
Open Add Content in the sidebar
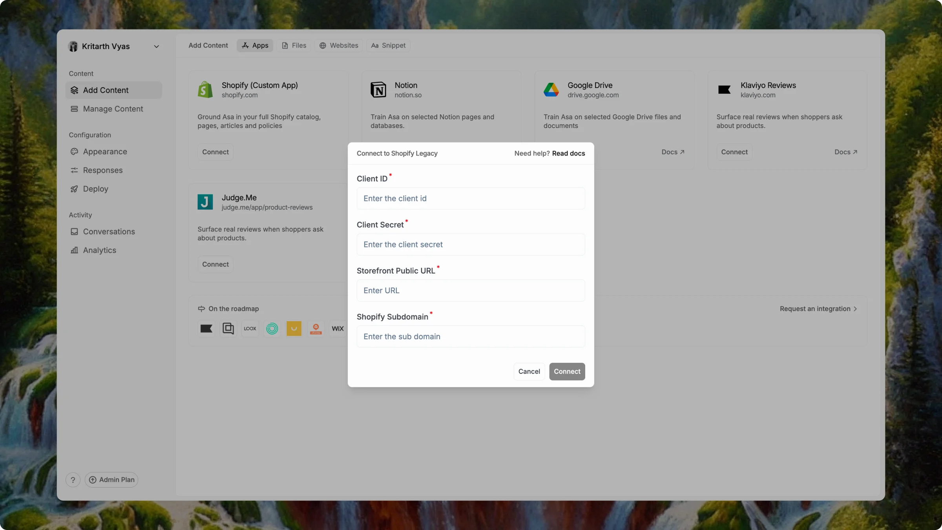point(113,90)
